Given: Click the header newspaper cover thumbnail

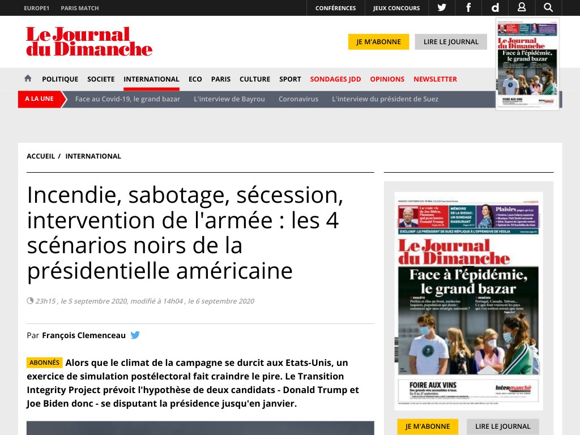Looking at the screenshot, I should click(527, 64).
